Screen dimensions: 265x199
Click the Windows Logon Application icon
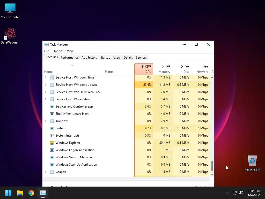click(x=52, y=150)
